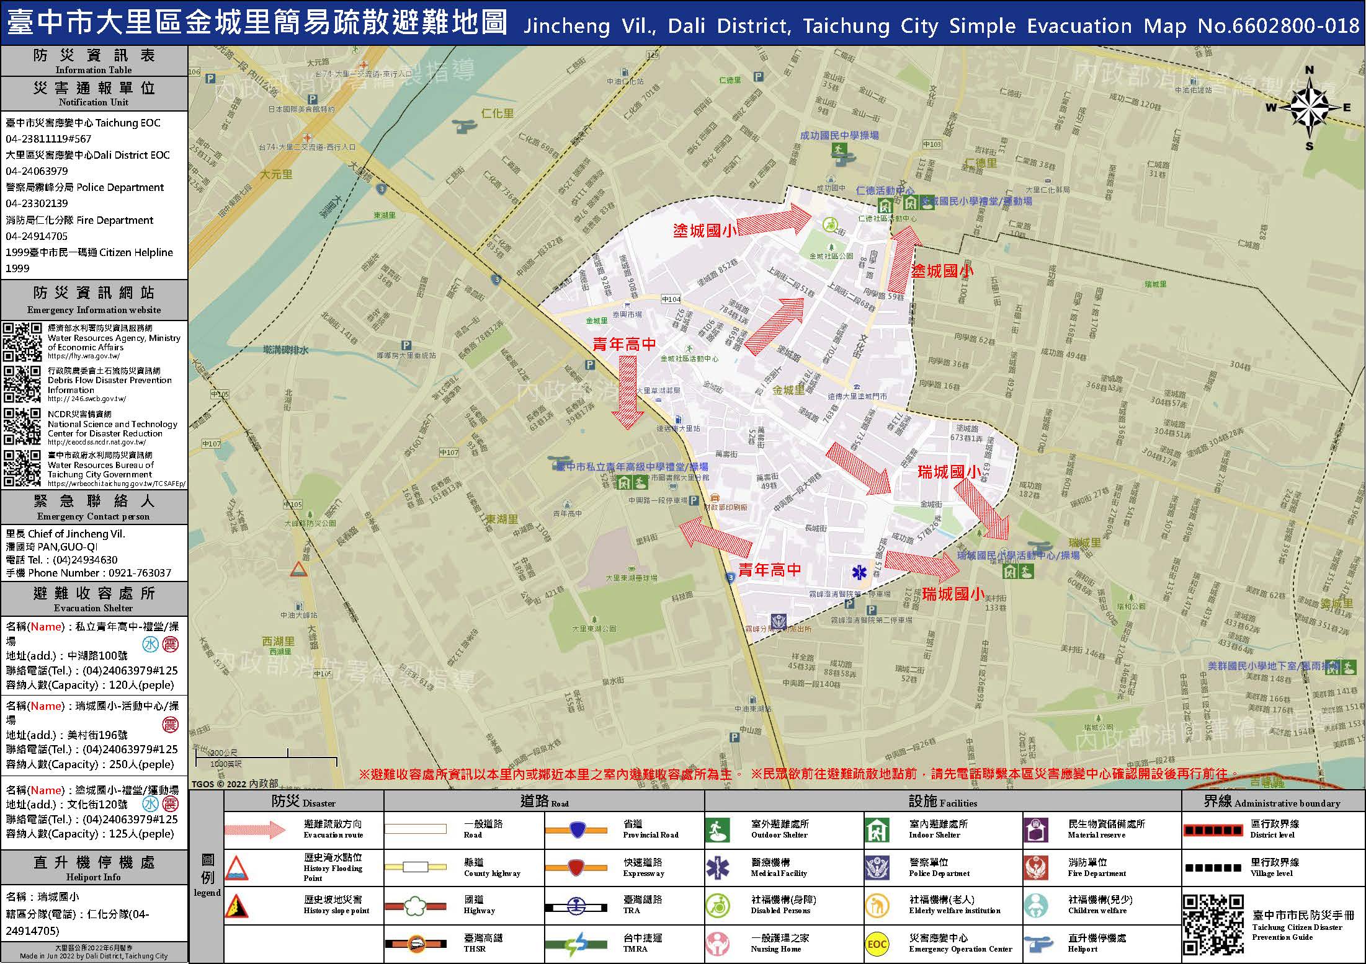Click the Police Department legend icon
The image size is (1366, 964).
coord(877,868)
